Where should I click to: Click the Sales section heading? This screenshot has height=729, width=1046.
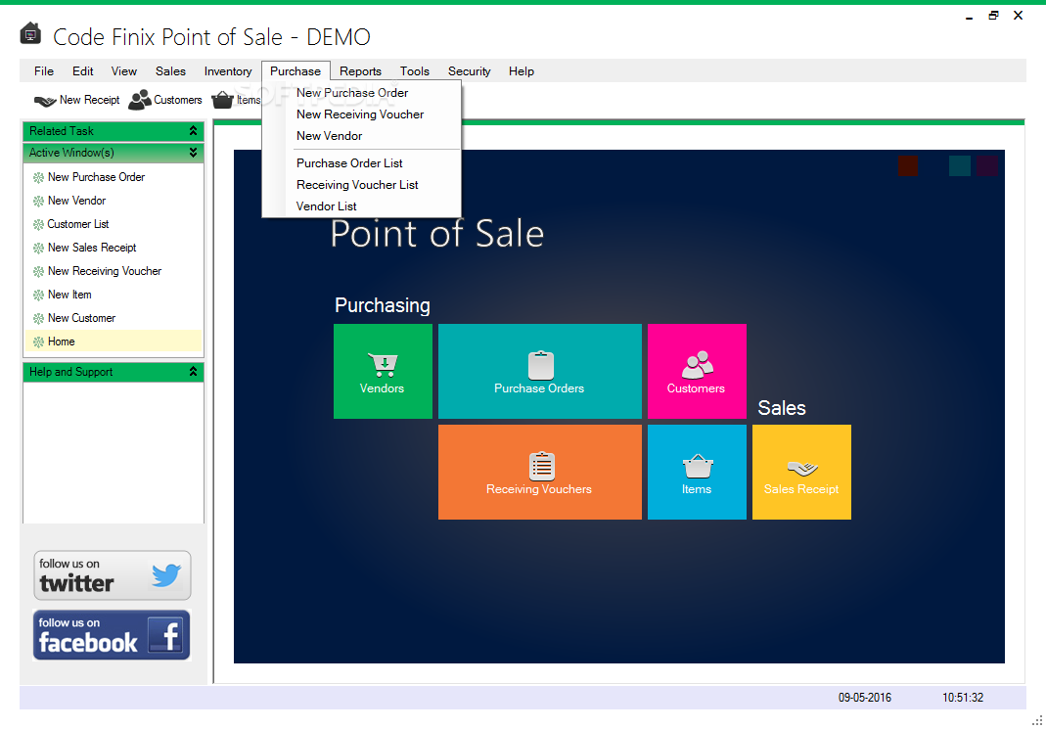point(782,408)
